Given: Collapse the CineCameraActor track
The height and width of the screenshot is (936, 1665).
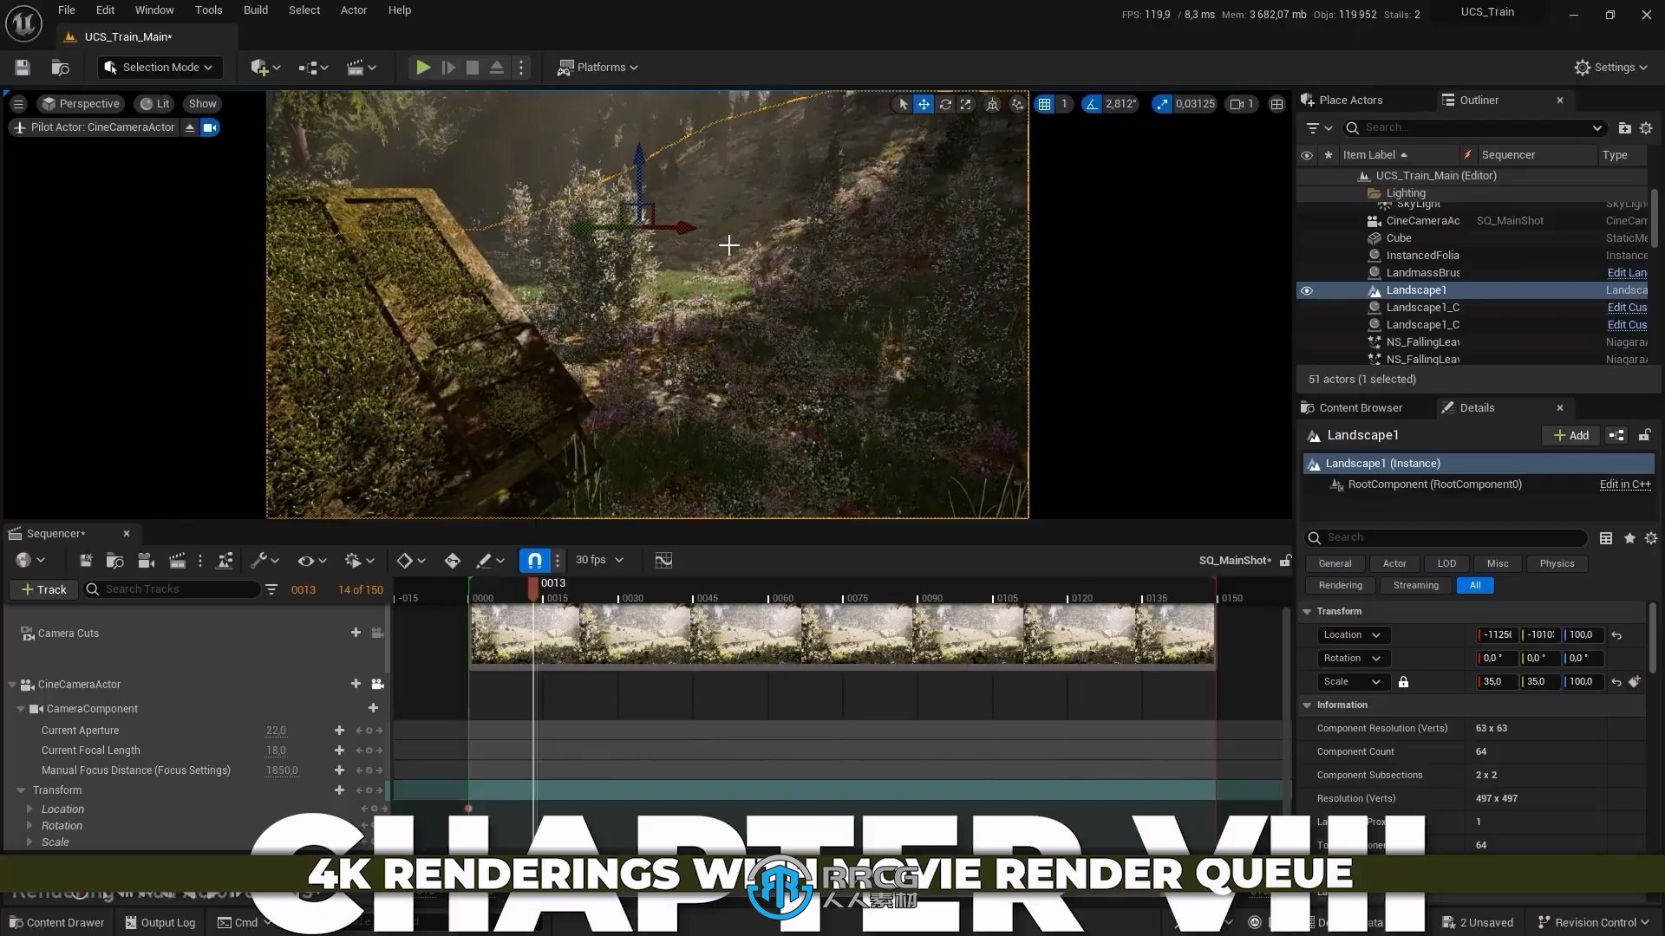Looking at the screenshot, I should (x=12, y=685).
